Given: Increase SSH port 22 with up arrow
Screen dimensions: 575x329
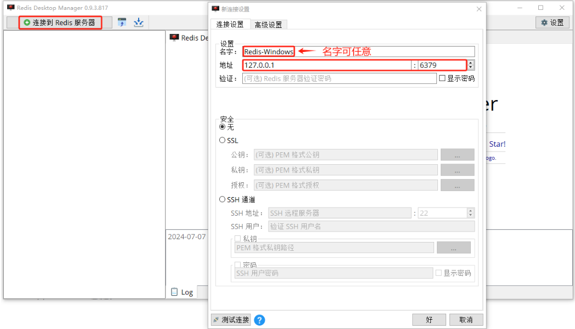Looking at the screenshot, I should [x=471, y=210].
